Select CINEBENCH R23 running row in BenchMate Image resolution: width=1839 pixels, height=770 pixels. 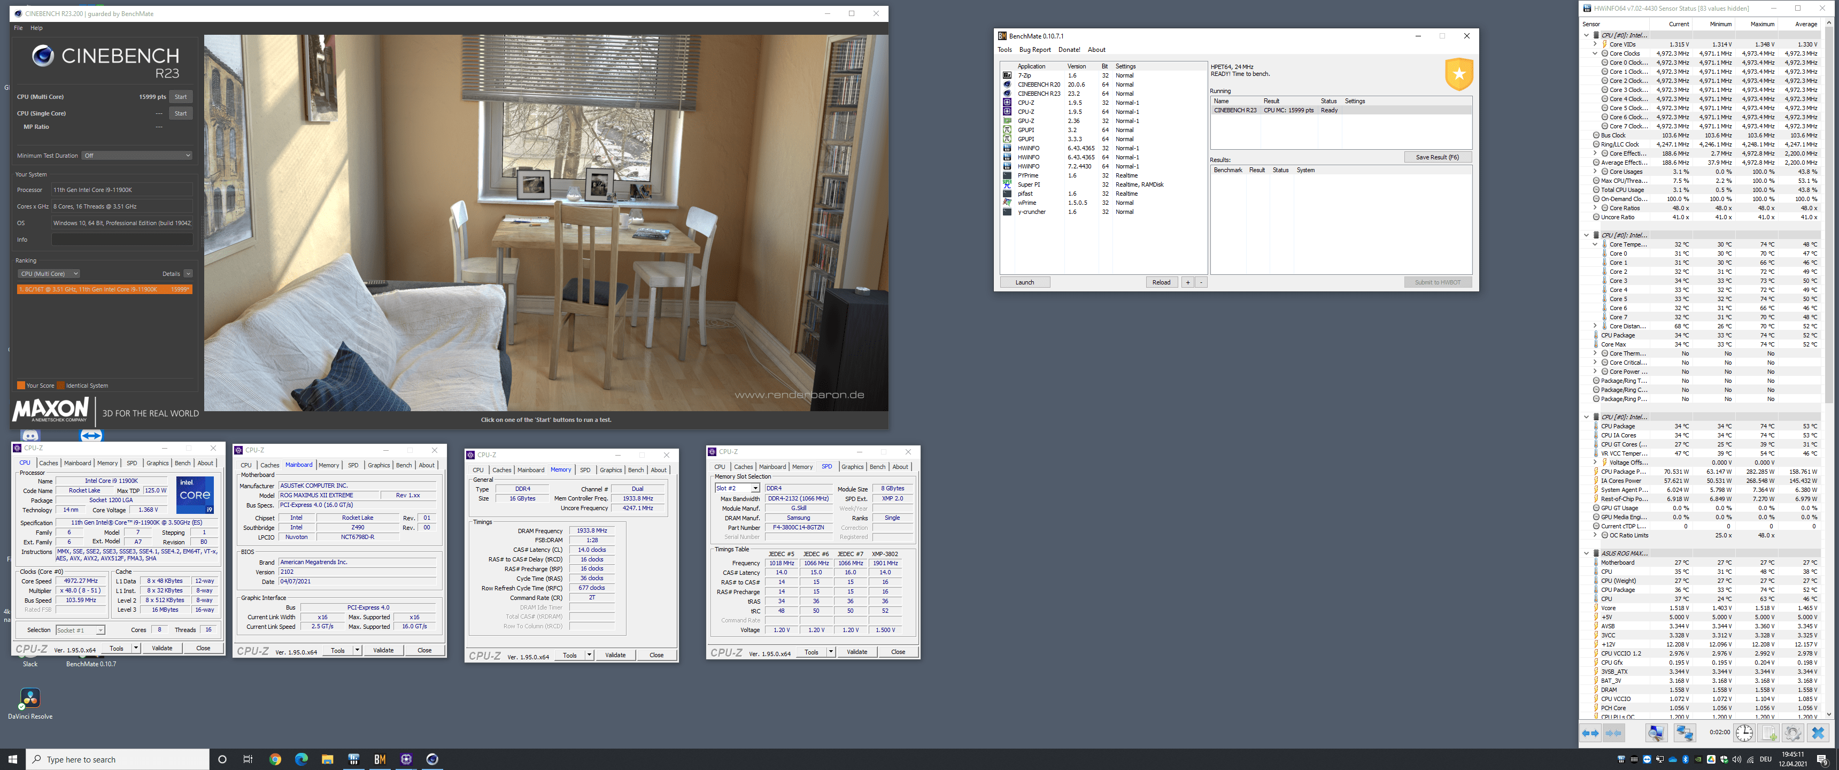1341,110
